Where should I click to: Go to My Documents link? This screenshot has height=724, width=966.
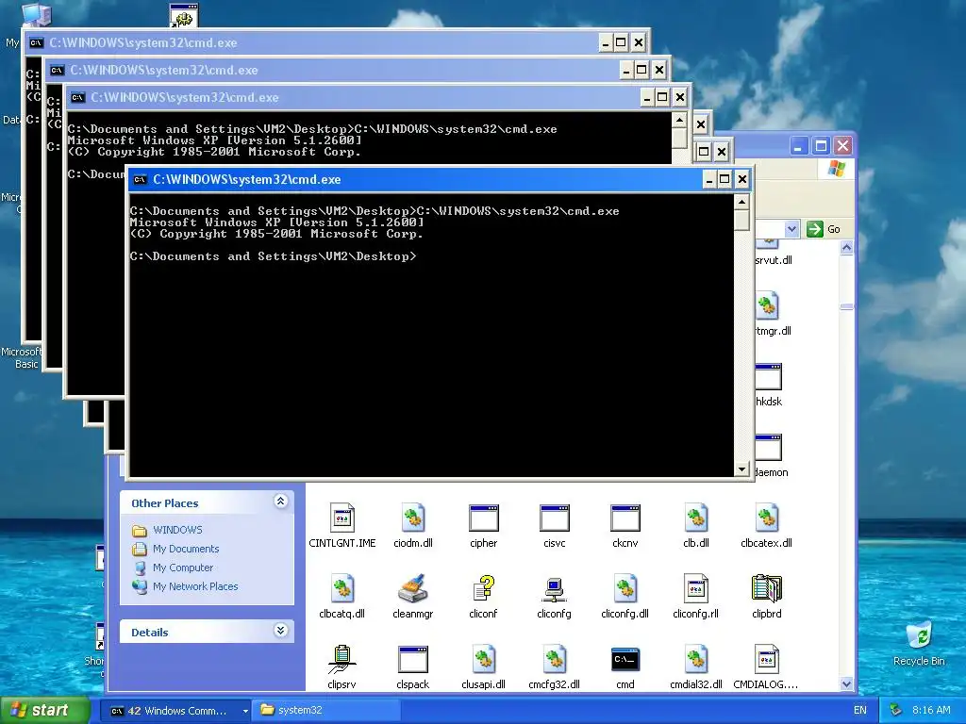click(186, 550)
